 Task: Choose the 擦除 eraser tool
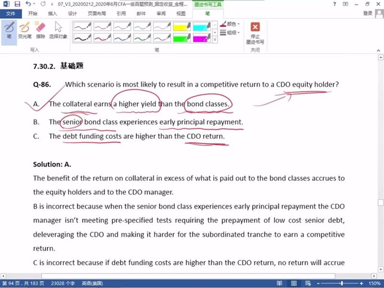(40, 31)
